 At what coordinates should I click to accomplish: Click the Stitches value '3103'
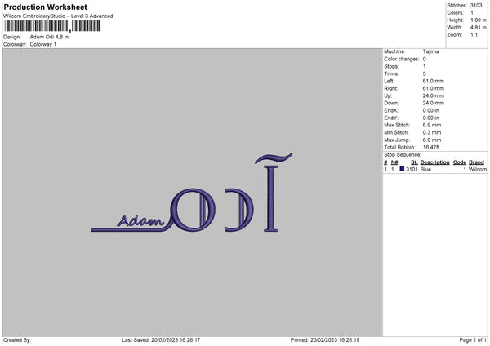[476, 6]
